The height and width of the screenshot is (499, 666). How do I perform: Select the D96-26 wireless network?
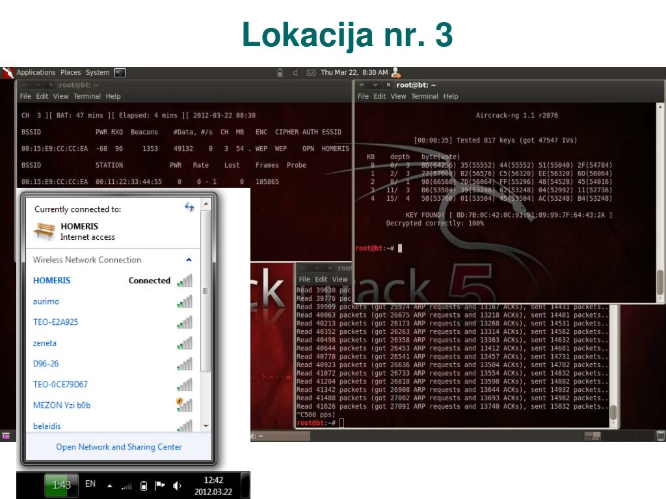(113, 364)
